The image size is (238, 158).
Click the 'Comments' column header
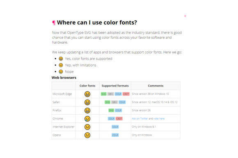tap(156, 86)
